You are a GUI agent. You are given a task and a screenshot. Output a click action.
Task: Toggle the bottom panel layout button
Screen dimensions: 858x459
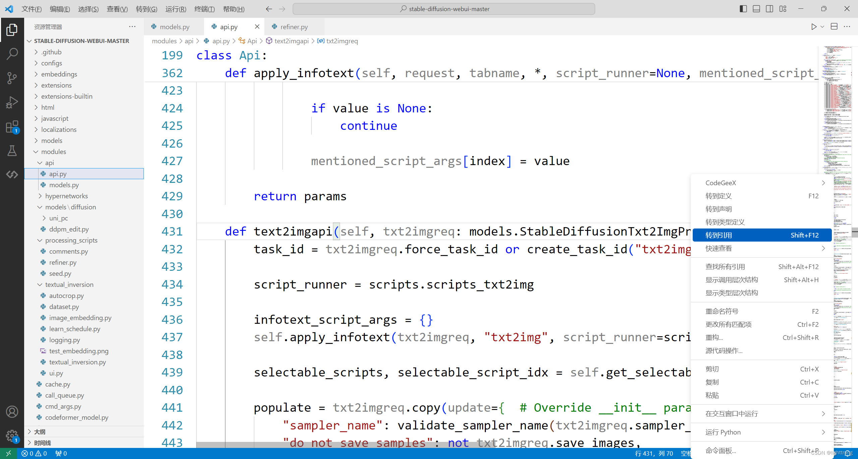pyautogui.click(x=756, y=9)
